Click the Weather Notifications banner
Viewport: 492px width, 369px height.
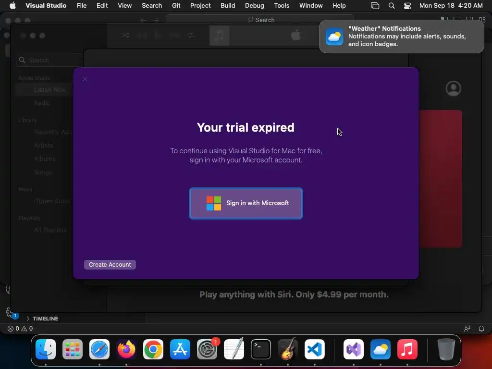(x=401, y=37)
